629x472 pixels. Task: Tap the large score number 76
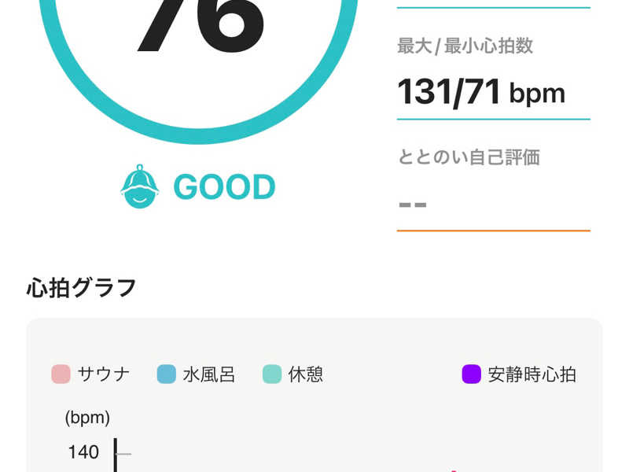199,24
